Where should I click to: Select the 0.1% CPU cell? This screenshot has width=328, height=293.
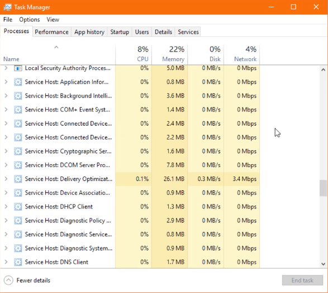pos(134,179)
